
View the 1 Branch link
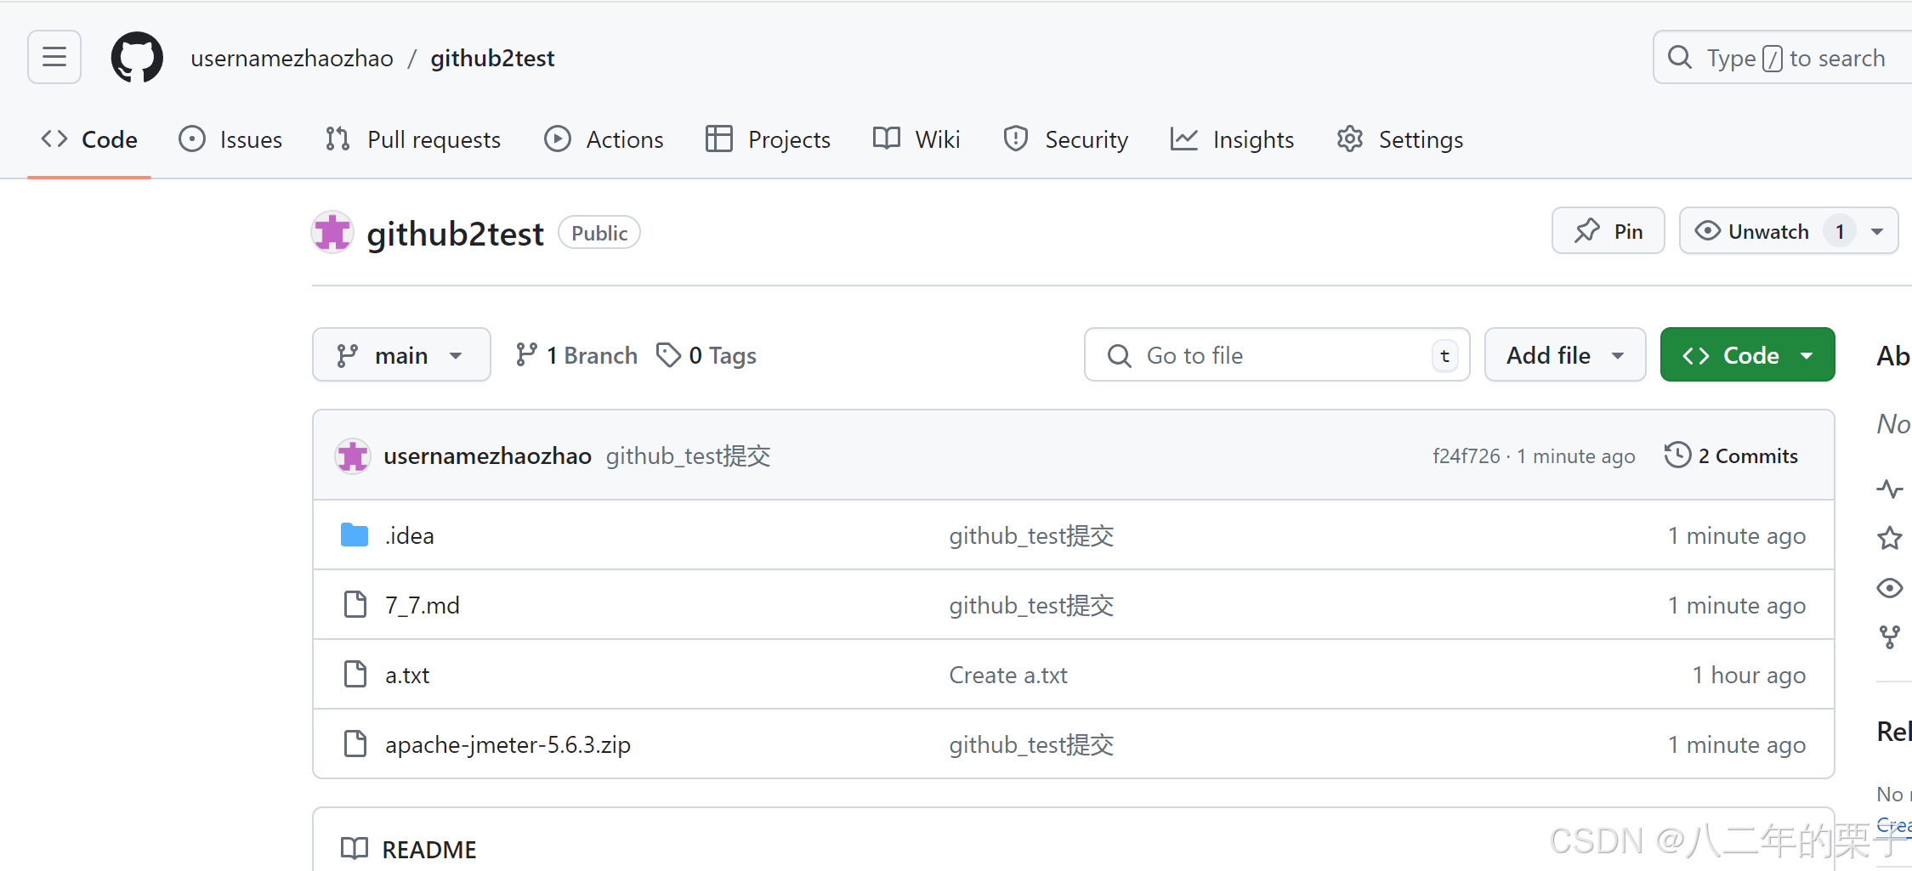(x=576, y=355)
